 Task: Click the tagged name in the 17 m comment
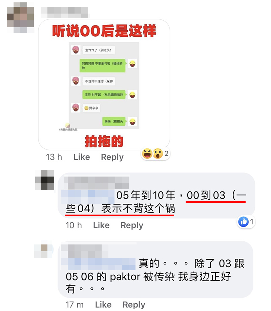[x=98, y=264]
